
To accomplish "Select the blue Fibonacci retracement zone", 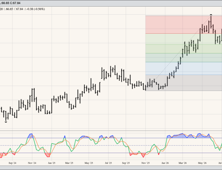I will [184, 68].
